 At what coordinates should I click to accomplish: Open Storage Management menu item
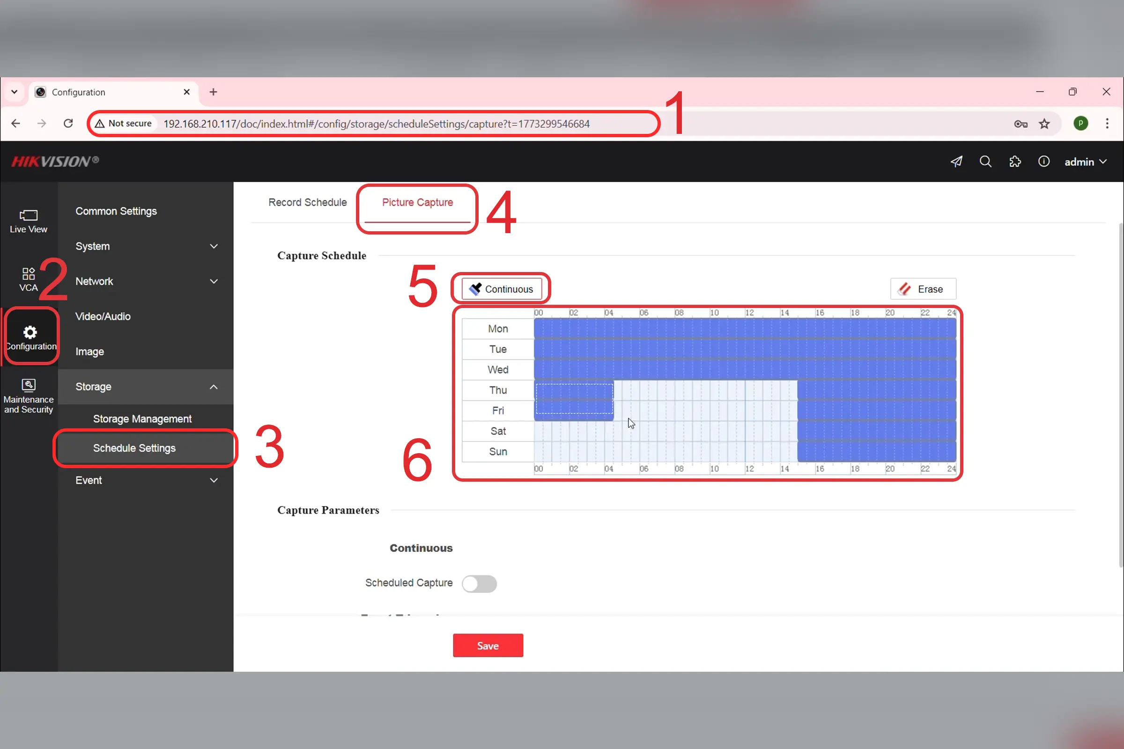pos(142,419)
